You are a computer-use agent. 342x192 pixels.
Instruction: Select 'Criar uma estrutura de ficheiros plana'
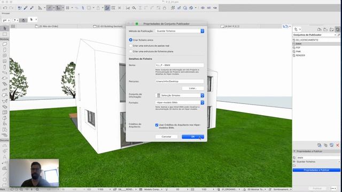[130, 51]
